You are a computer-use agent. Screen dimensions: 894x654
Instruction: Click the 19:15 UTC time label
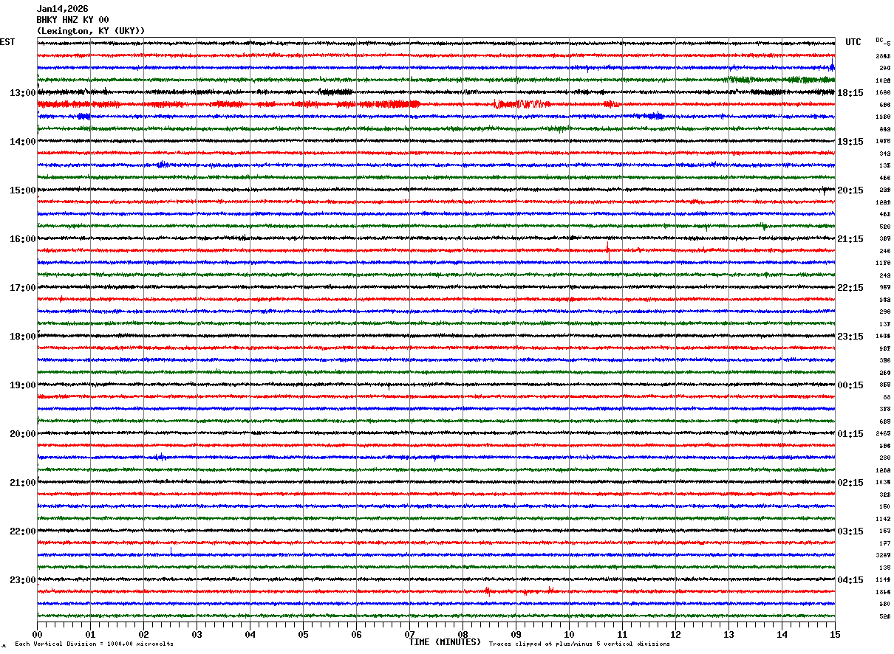850,142
